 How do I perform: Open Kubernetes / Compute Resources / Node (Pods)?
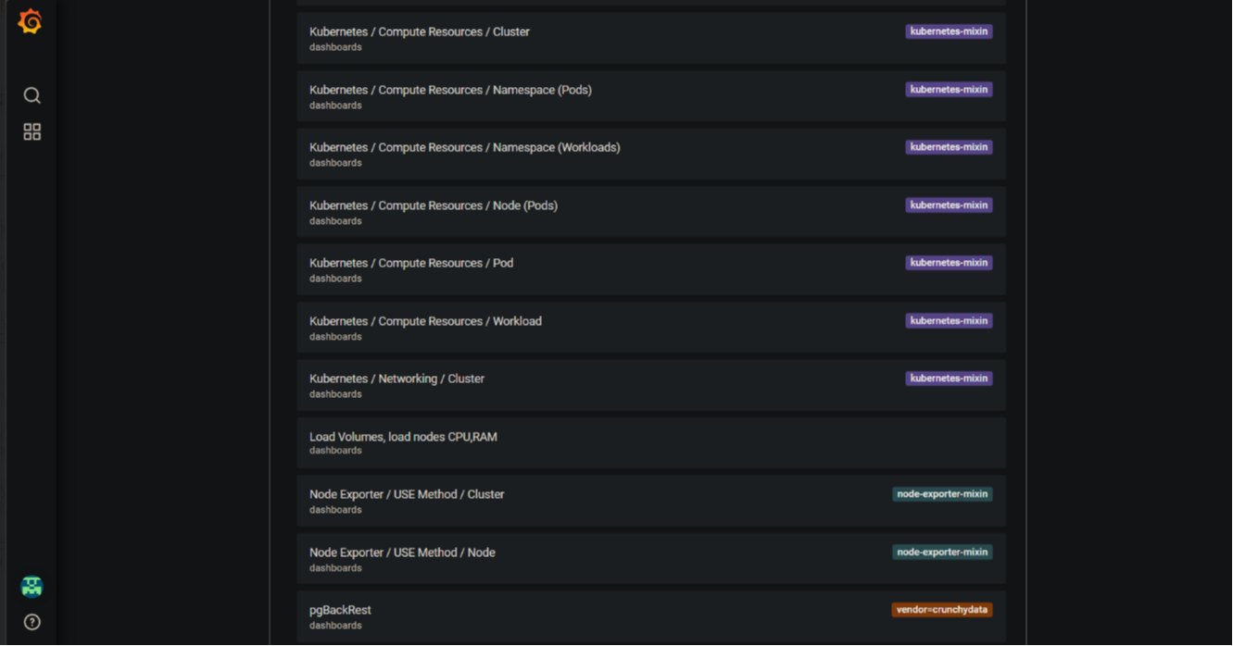433,205
